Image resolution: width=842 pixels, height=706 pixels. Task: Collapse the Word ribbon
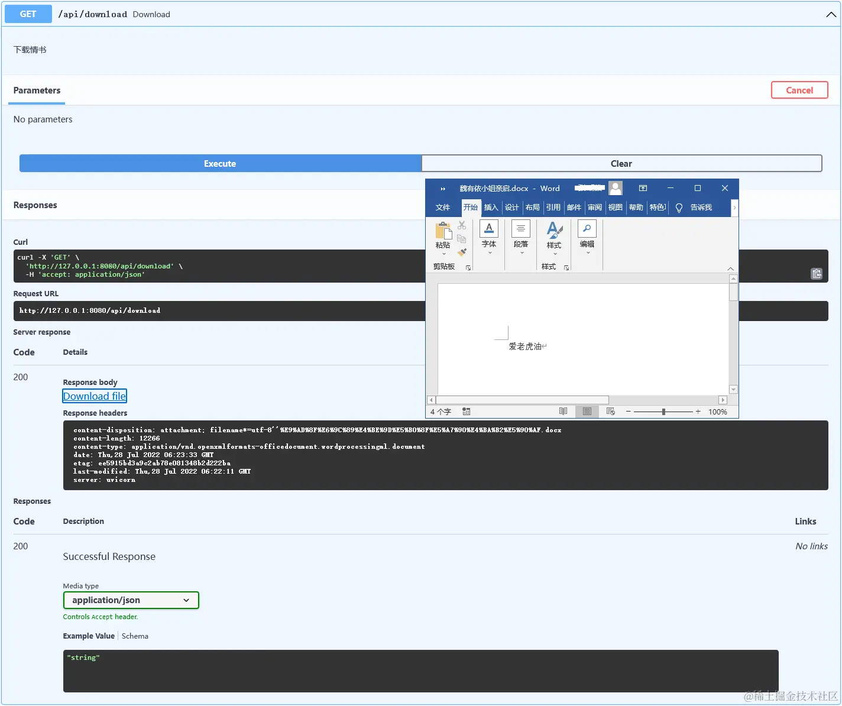(x=730, y=268)
